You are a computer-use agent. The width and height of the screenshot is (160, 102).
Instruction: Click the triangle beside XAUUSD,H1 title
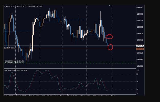[x=5, y=6]
